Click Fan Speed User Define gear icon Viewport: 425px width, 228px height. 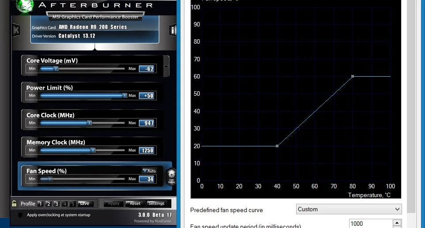coord(171,176)
